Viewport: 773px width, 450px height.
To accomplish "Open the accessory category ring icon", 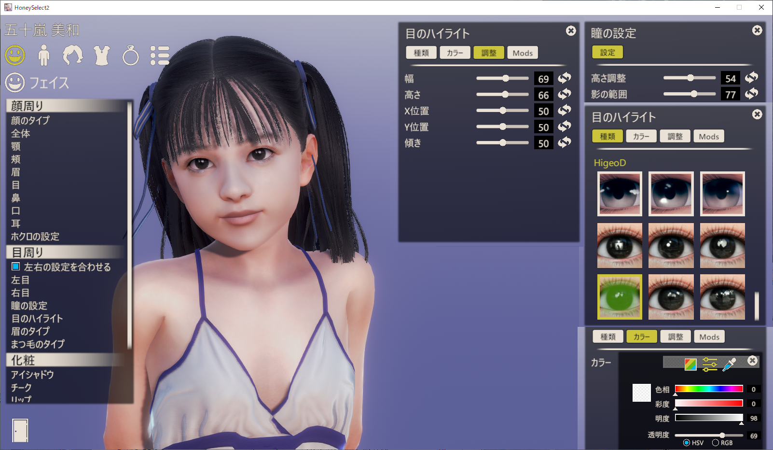I will (130, 55).
